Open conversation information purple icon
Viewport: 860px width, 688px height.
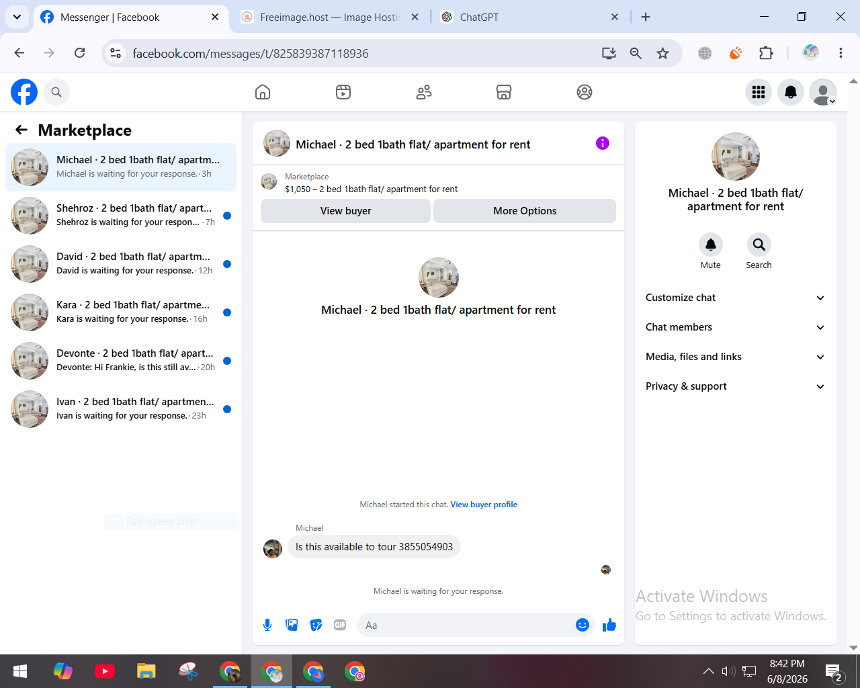click(603, 143)
